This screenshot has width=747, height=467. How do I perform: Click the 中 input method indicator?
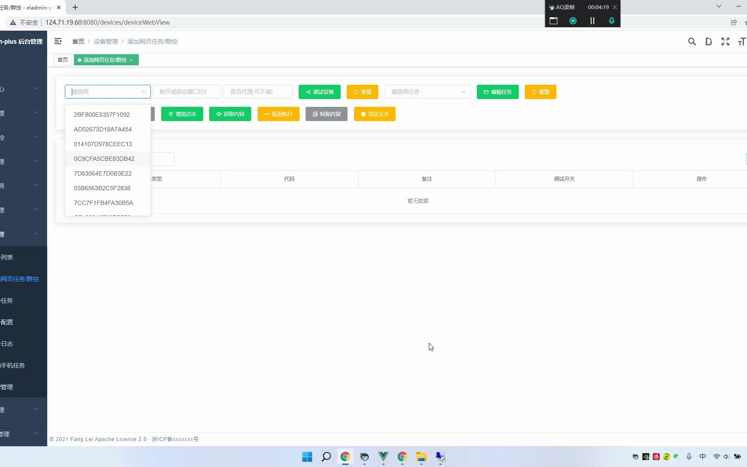click(702, 457)
